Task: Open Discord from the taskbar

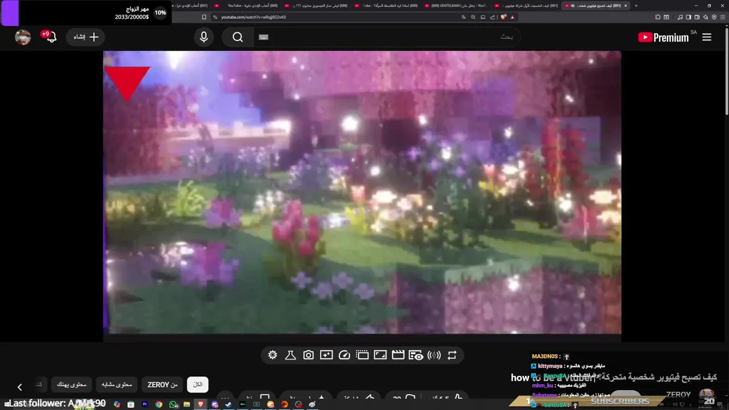Action: 215,404
